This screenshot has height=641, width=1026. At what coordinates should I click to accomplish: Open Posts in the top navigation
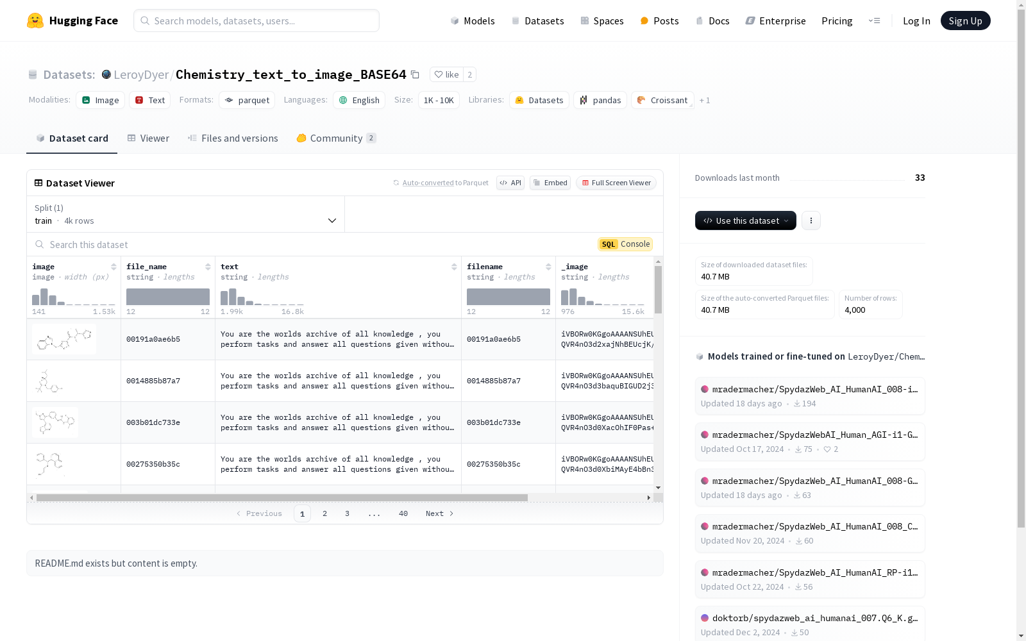pyautogui.click(x=659, y=21)
